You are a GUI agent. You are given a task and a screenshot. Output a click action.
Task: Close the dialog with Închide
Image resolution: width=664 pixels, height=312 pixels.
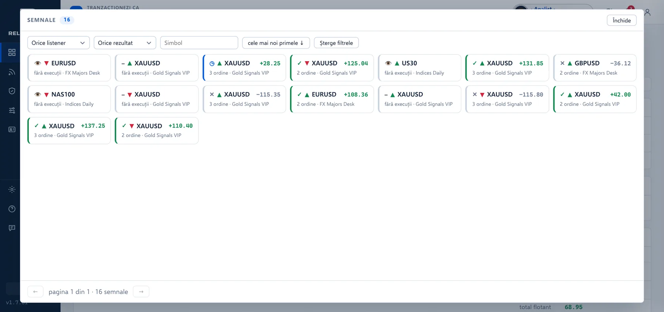pyautogui.click(x=622, y=20)
